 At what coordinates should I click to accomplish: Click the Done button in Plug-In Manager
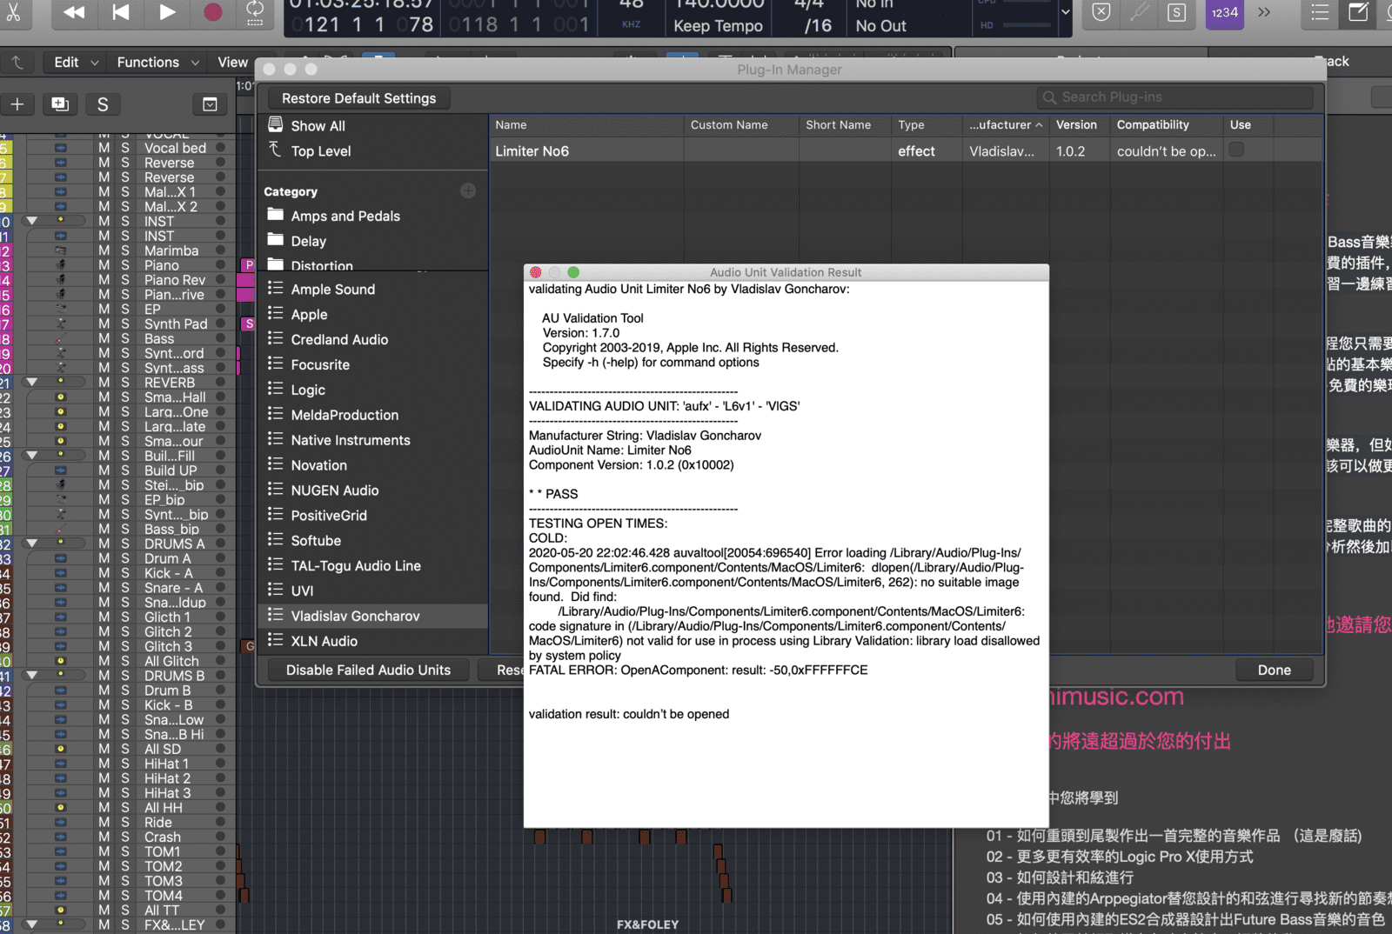coord(1274,670)
